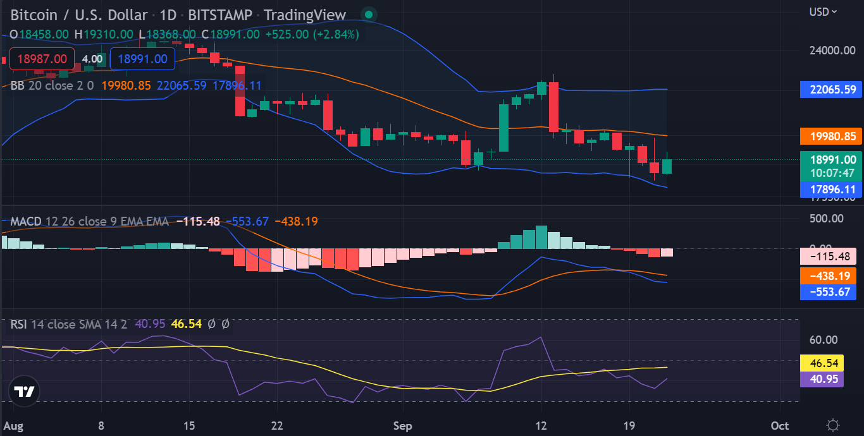Click the TradingView logo watermark
Viewport: 864px width, 436px height.
click(23, 391)
